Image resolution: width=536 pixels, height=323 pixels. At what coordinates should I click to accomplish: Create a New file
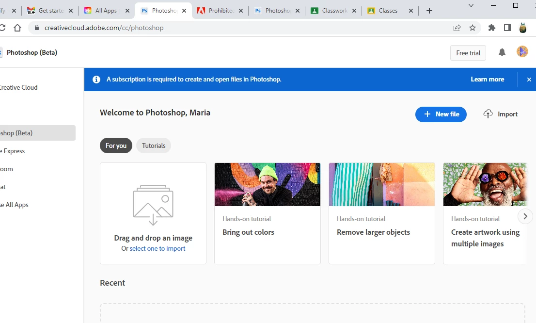pos(441,114)
